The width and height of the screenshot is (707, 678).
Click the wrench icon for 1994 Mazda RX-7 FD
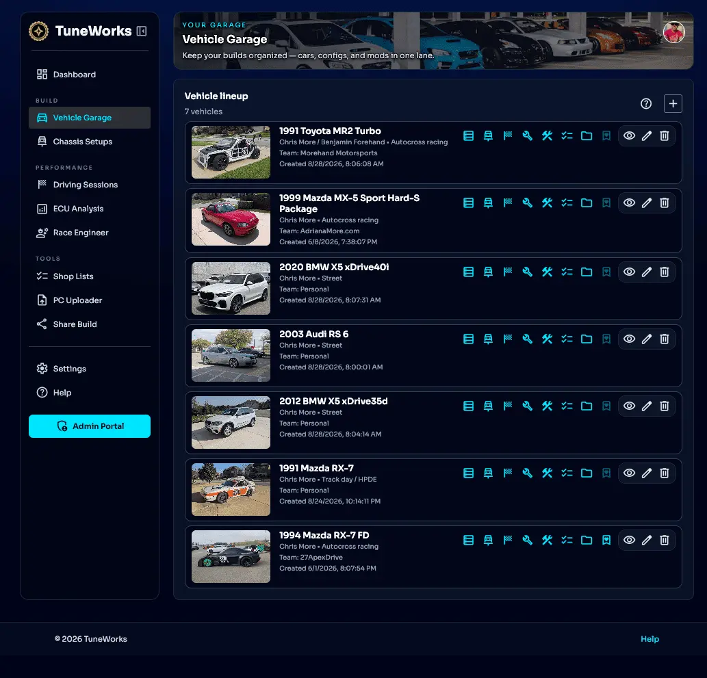coord(527,540)
